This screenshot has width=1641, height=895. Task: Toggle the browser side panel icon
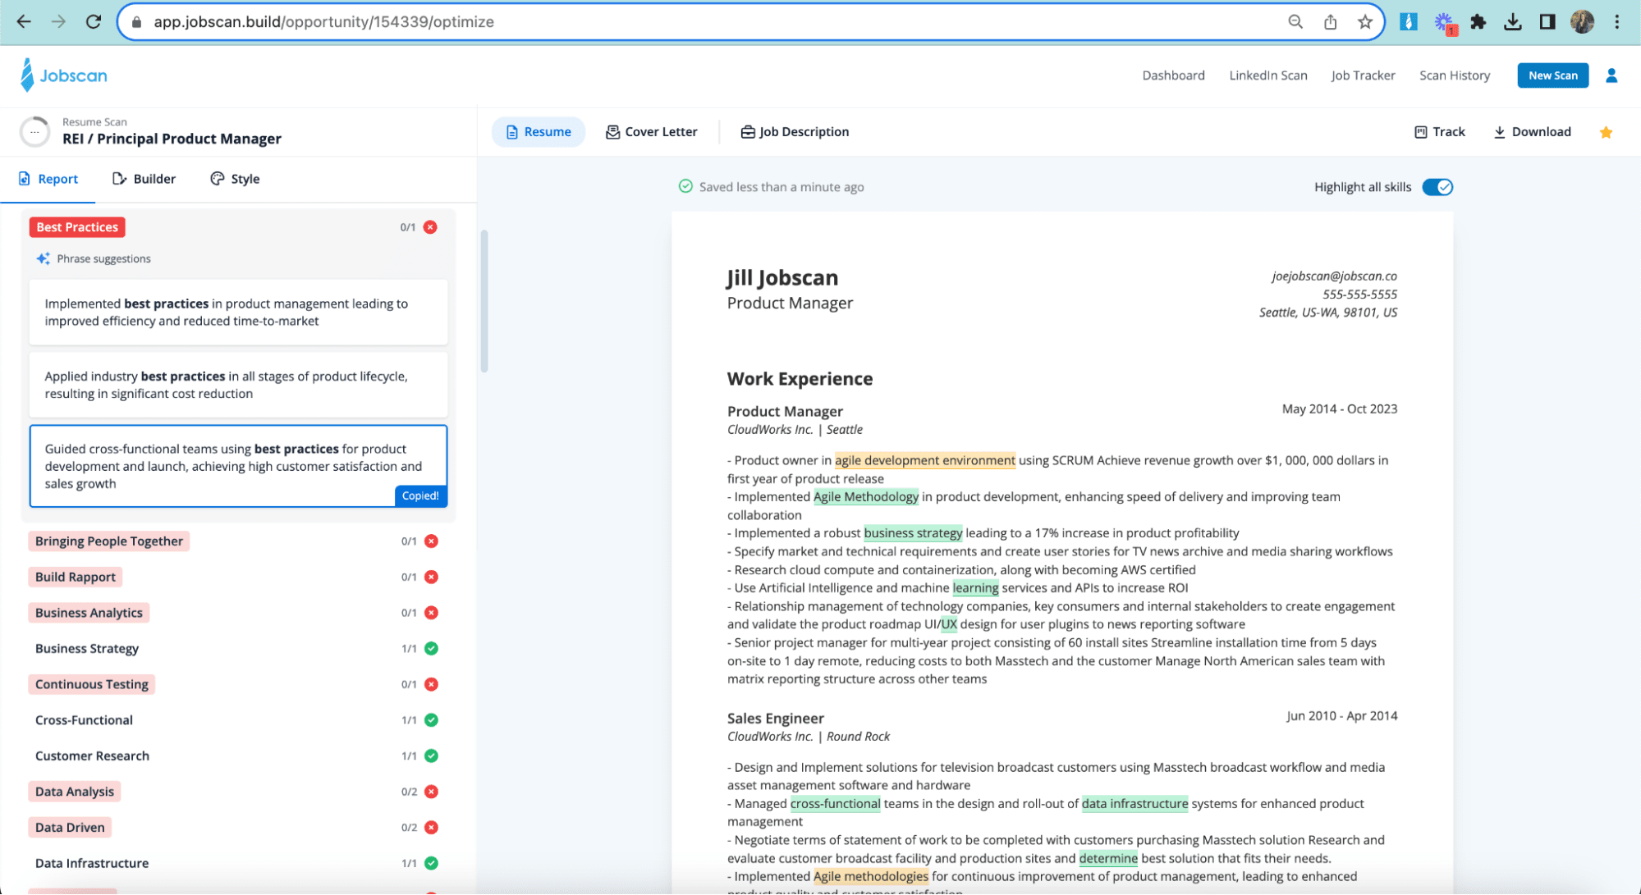(1547, 22)
